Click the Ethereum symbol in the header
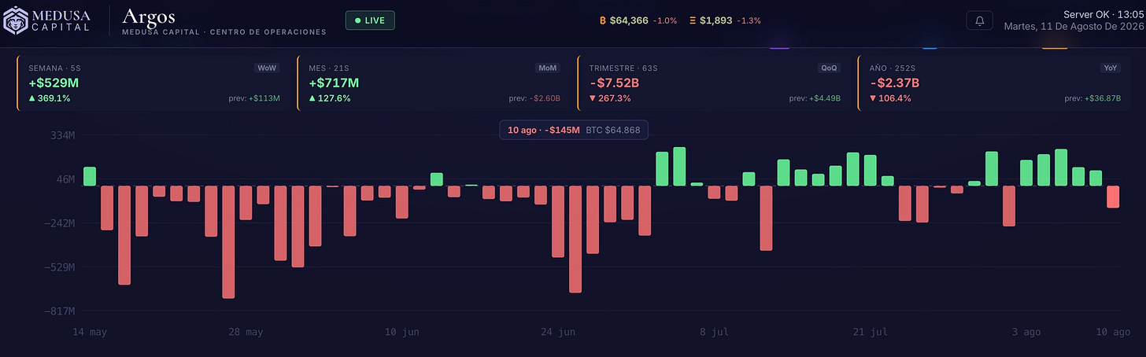Image resolution: width=1146 pixels, height=357 pixels. 693,20
